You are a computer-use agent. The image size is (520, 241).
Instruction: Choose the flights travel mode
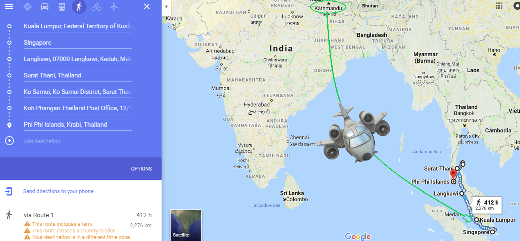114,7
